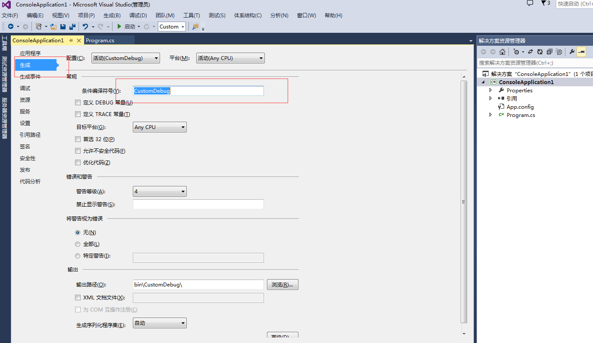Click the Visual Studio logo icon
The height and width of the screenshot is (343, 593).
[7, 5]
